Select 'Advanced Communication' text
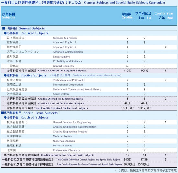 click(68, 52)
